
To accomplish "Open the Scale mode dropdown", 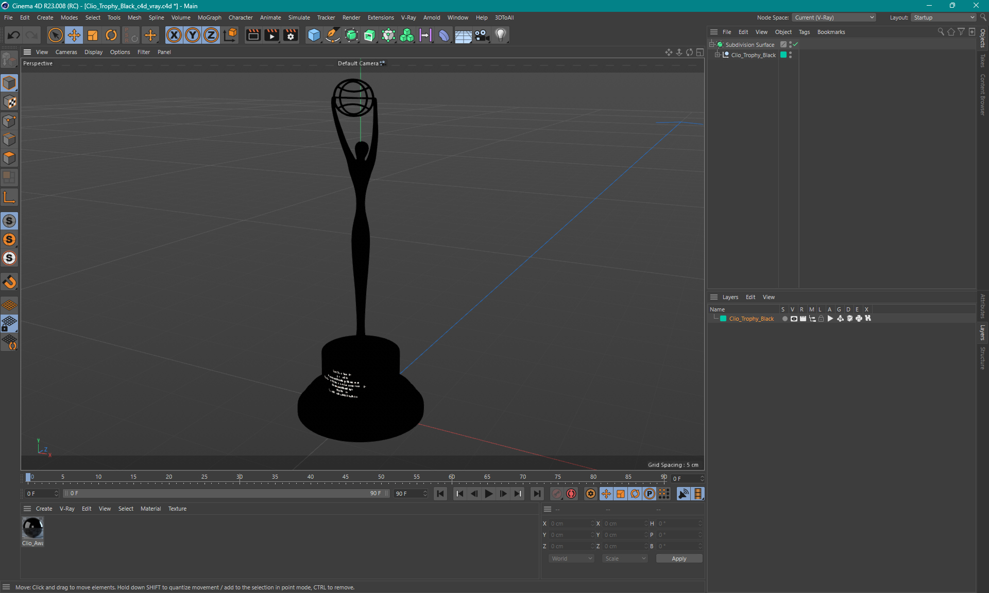I will [625, 559].
